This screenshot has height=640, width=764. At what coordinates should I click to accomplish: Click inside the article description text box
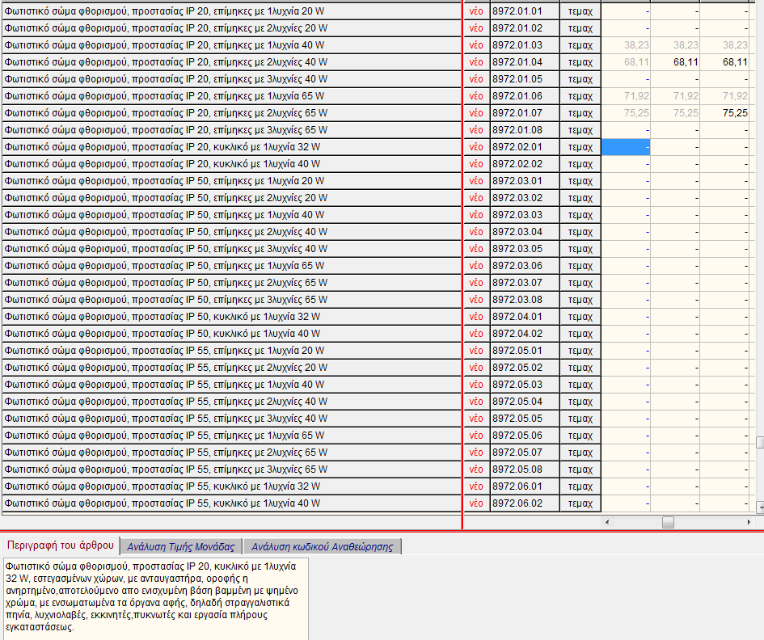(154, 596)
